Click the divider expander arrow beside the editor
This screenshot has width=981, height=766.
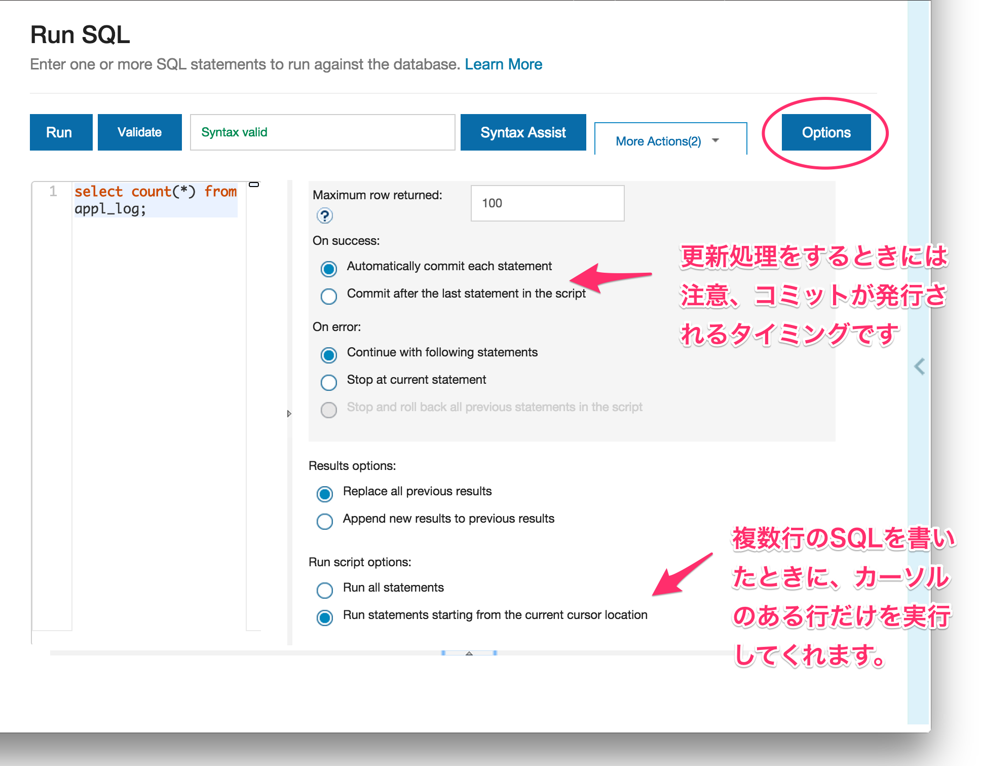point(289,414)
